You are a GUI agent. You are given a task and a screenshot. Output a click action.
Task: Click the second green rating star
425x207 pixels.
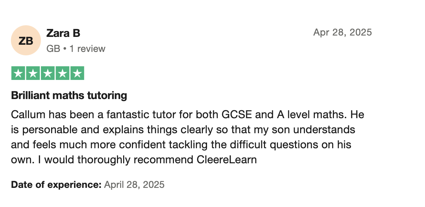click(33, 73)
